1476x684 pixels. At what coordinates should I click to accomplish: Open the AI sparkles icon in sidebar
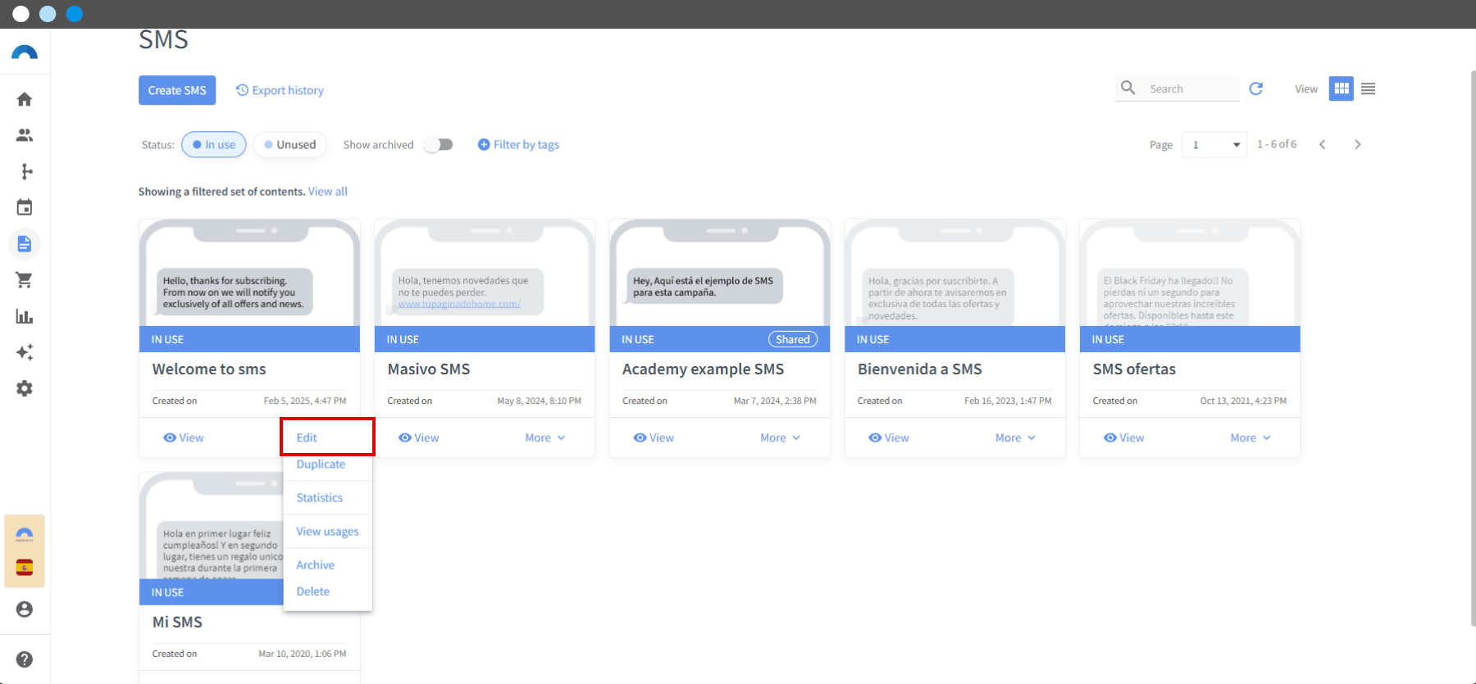pyautogui.click(x=25, y=352)
